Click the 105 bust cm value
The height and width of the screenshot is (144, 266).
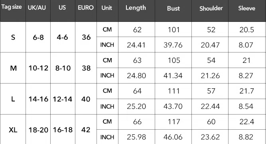pos(174,60)
